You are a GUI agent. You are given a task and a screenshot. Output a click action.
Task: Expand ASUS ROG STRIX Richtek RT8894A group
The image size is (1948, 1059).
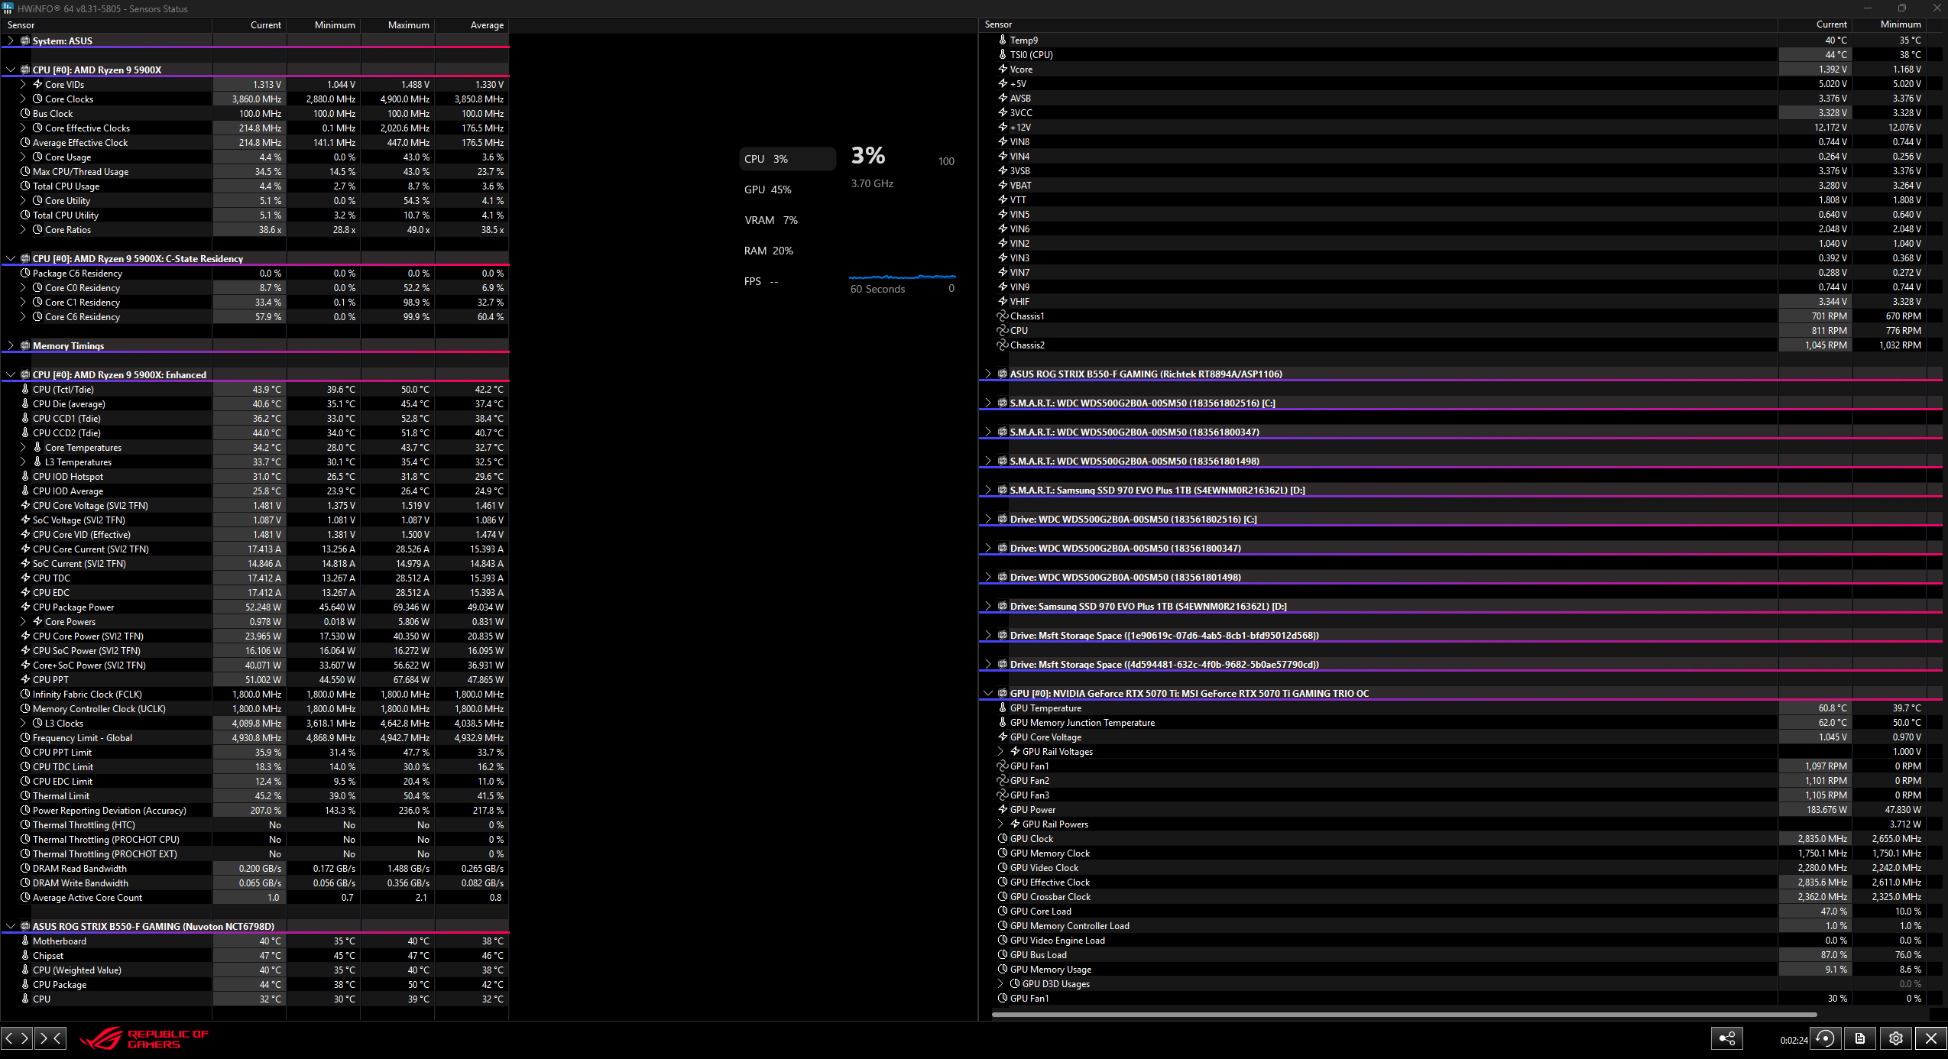(x=988, y=374)
